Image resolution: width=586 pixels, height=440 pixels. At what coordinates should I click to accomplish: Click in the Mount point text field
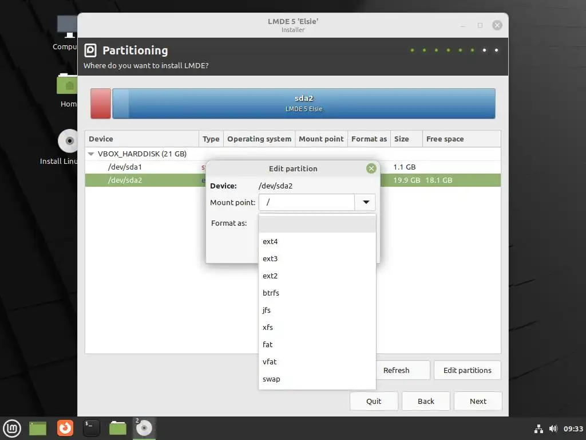307,202
